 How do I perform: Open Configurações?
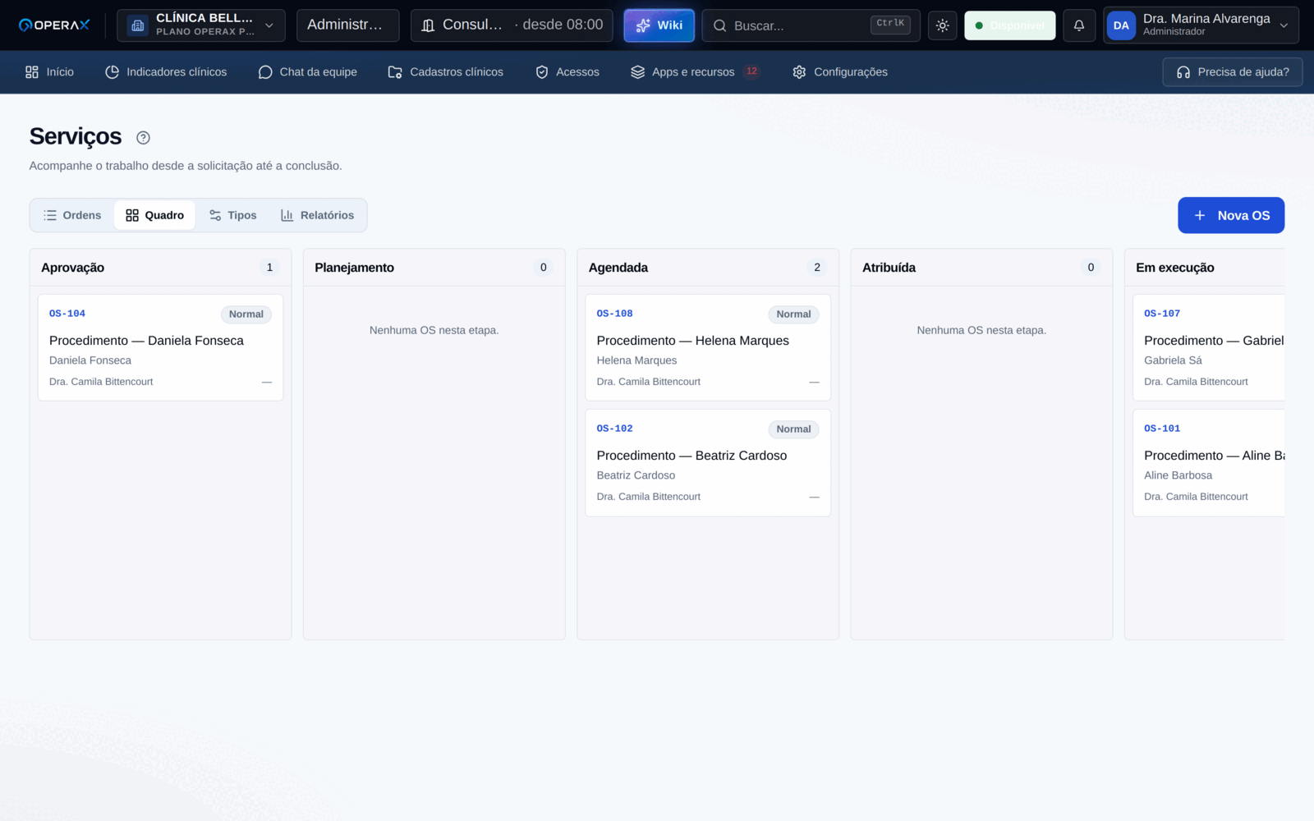pyautogui.click(x=840, y=72)
